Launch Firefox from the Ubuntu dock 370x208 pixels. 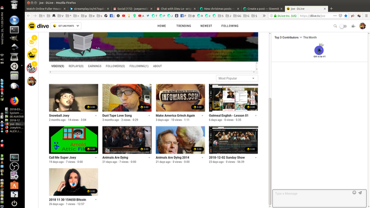point(14,101)
